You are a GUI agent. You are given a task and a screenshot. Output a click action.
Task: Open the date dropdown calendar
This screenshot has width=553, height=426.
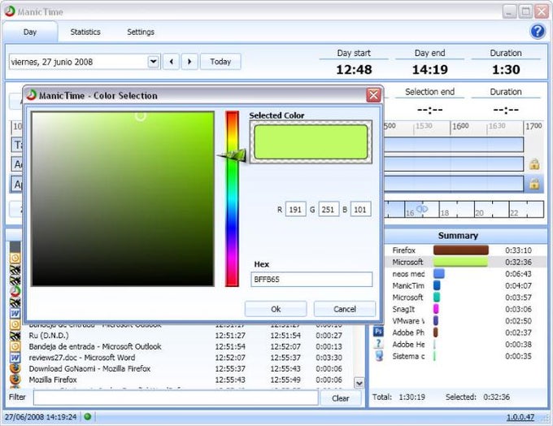point(153,62)
